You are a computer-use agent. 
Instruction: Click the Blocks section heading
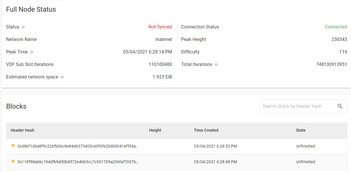coord(16,106)
